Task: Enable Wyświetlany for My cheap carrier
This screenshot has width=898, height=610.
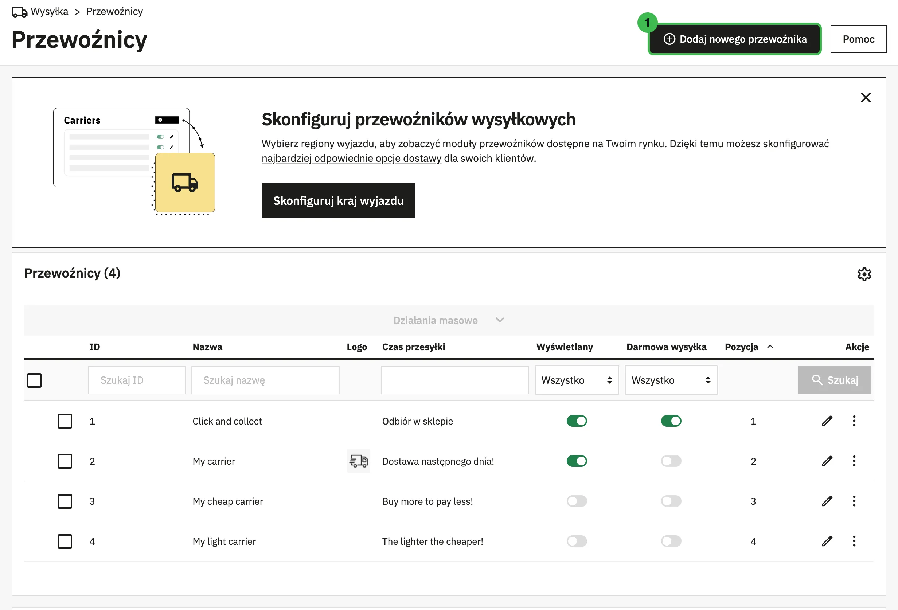Action: click(x=577, y=501)
